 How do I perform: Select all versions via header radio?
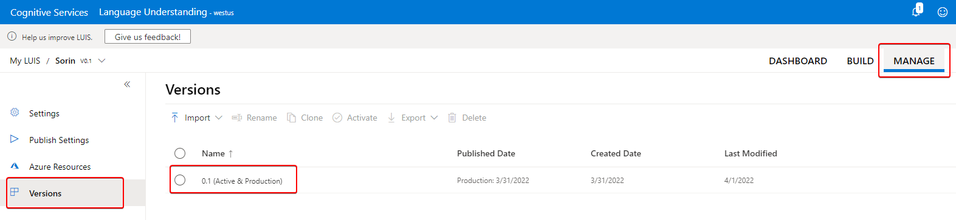[x=180, y=153]
